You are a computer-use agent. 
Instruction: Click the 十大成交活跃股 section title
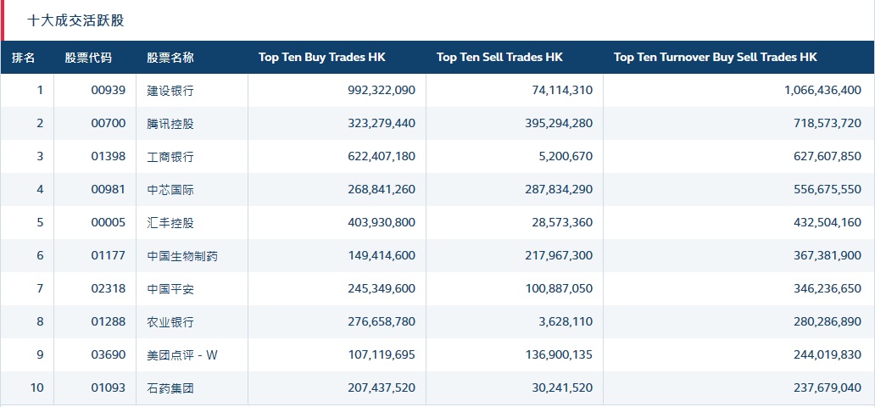[75, 20]
